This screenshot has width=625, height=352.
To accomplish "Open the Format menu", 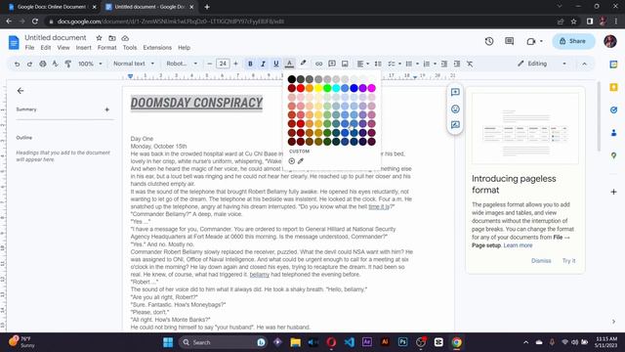I will coord(106,48).
